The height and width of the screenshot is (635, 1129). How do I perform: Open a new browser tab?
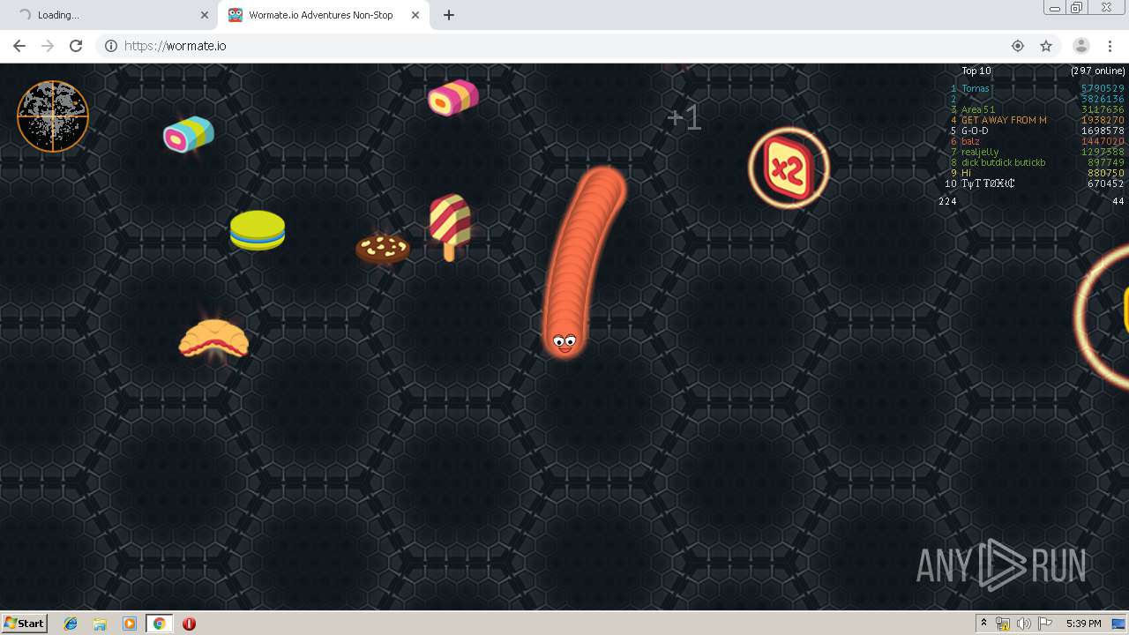click(x=448, y=15)
